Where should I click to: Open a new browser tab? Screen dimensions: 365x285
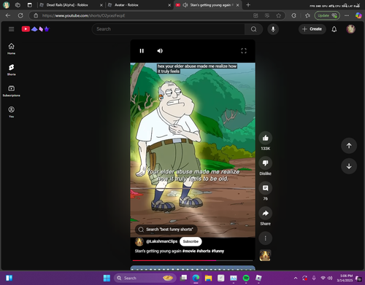pyautogui.click(x=248, y=5)
